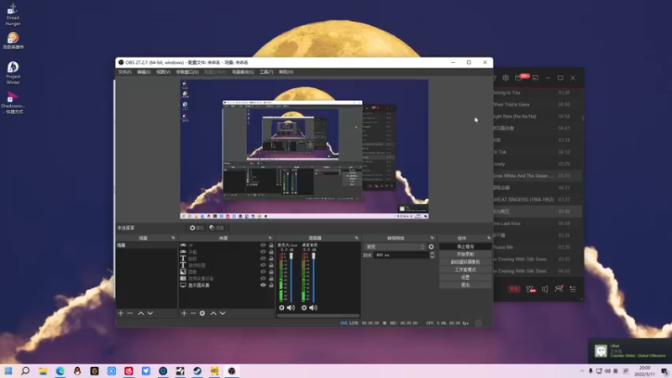Open OBS 设置 from controls panel
672x378 pixels.
pos(465,277)
